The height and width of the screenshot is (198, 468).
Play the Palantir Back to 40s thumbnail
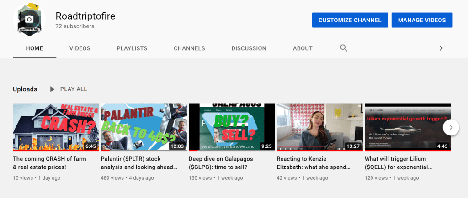point(144,127)
